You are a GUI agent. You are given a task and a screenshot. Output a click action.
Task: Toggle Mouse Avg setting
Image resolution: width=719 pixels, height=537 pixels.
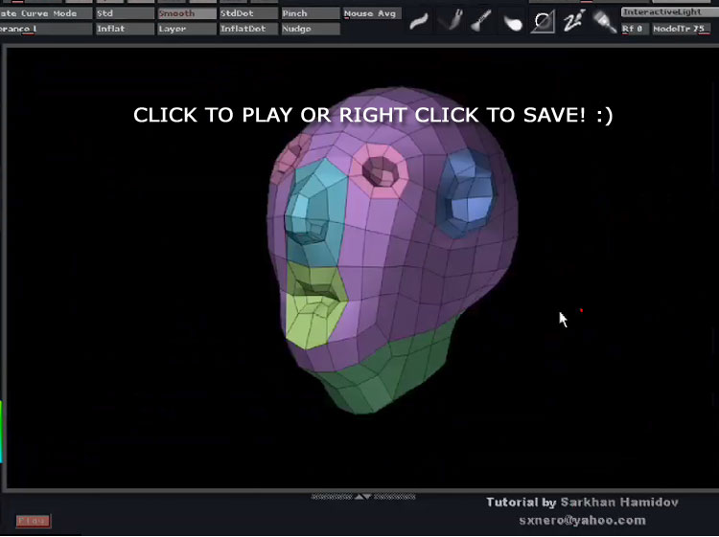(x=371, y=13)
